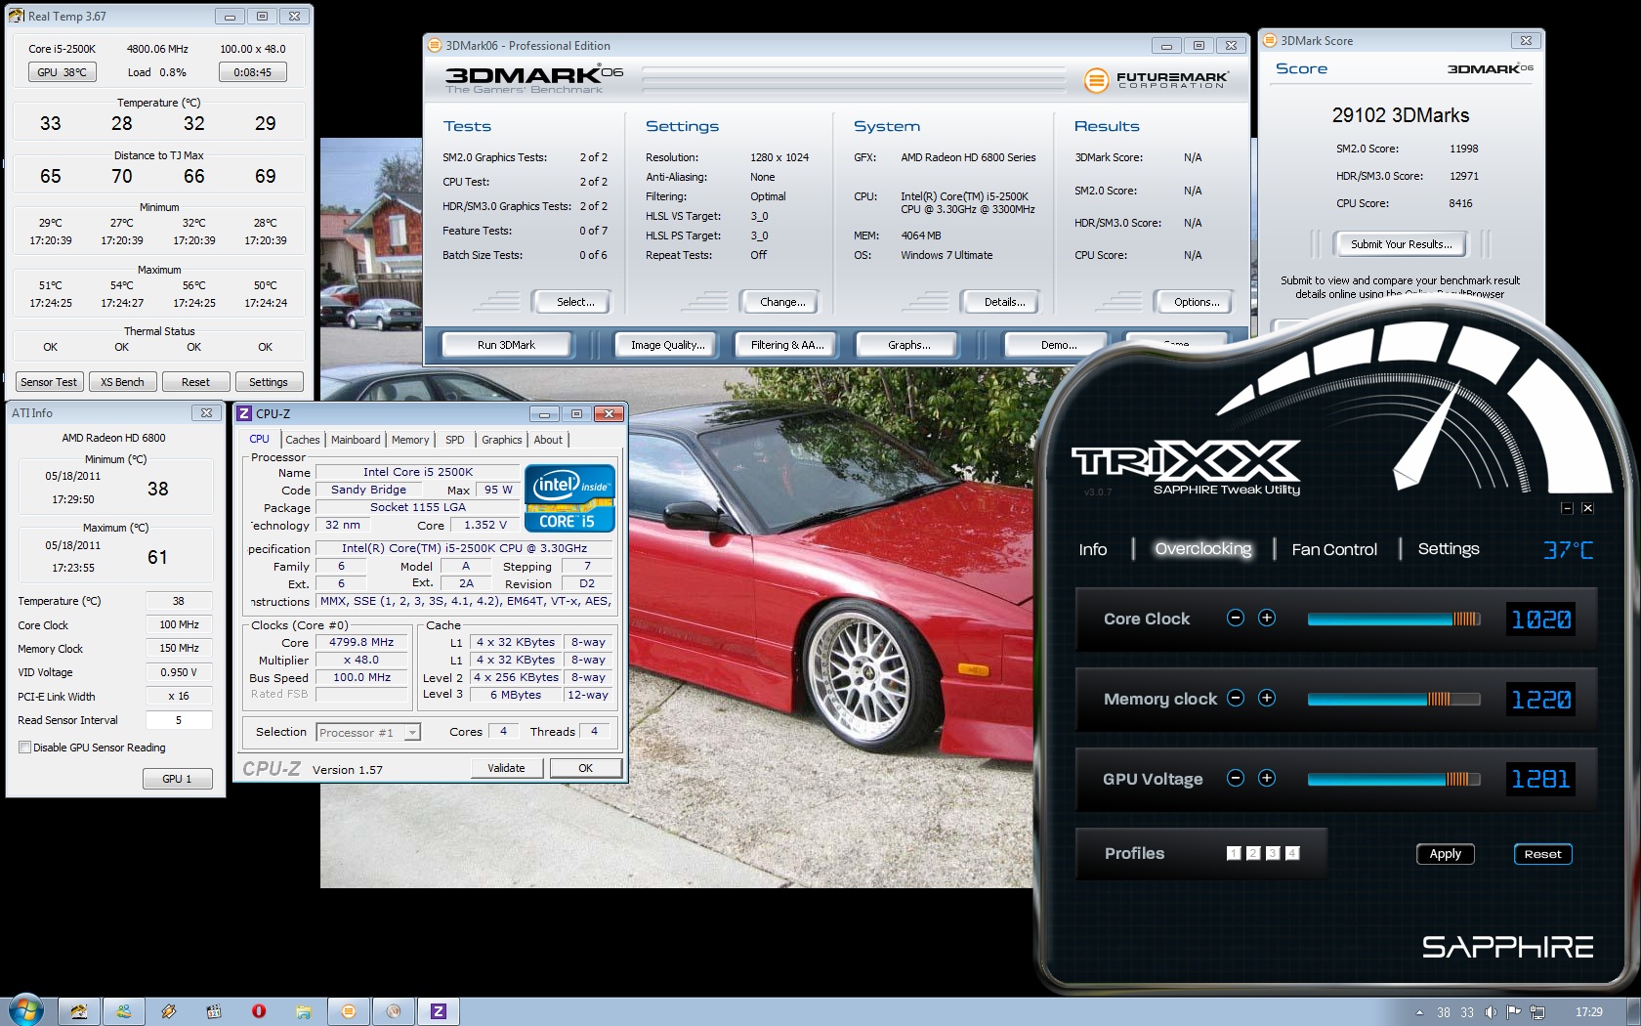Click Filtering & AA button
This screenshot has height=1026, width=1641.
pos(787,345)
